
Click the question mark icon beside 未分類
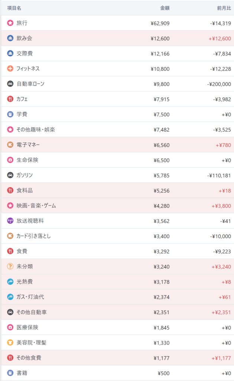pos(10,267)
